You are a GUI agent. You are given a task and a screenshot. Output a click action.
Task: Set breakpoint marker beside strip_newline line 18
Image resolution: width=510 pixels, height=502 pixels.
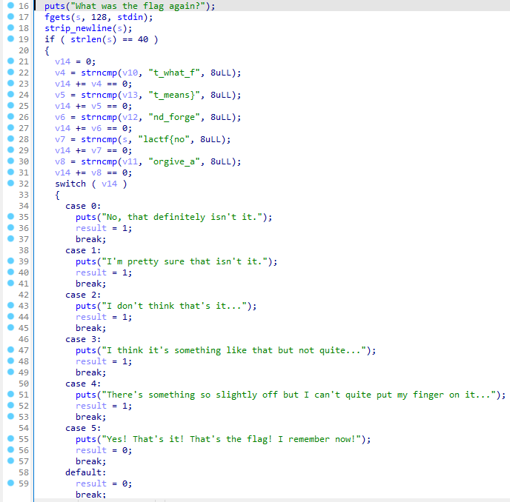tap(10, 27)
